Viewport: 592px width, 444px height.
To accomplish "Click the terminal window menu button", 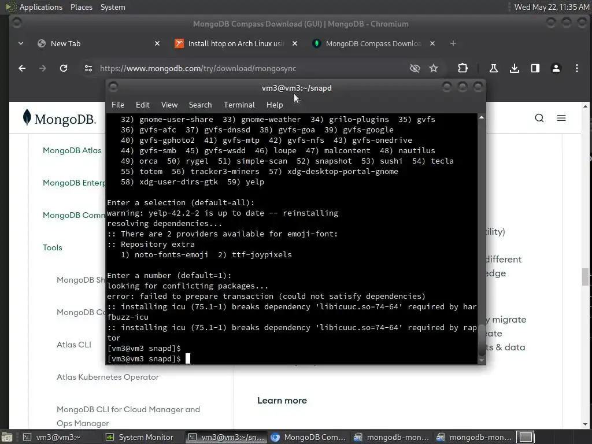I will pyautogui.click(x=113, y=87).
